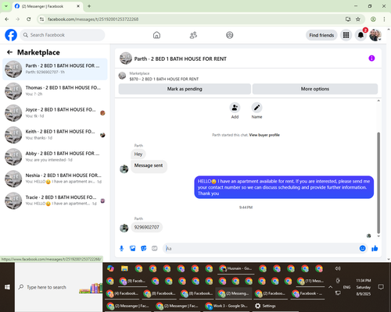The width and height of the screenshot is (391, 312).
Task: Click the ENG language indicator
Action: click(x=346, y=287)
